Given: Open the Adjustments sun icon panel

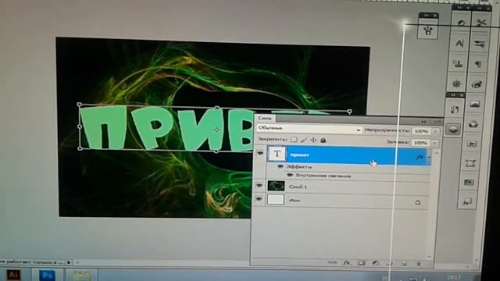Looking at the screenshot, I should [x=456, y=84].
